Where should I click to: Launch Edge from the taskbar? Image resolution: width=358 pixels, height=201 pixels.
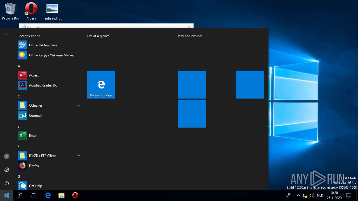(x=48, y=195)
